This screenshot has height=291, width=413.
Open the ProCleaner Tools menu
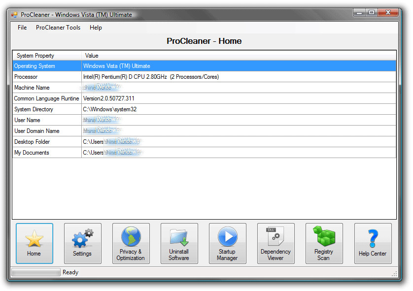tap(58, 28)
